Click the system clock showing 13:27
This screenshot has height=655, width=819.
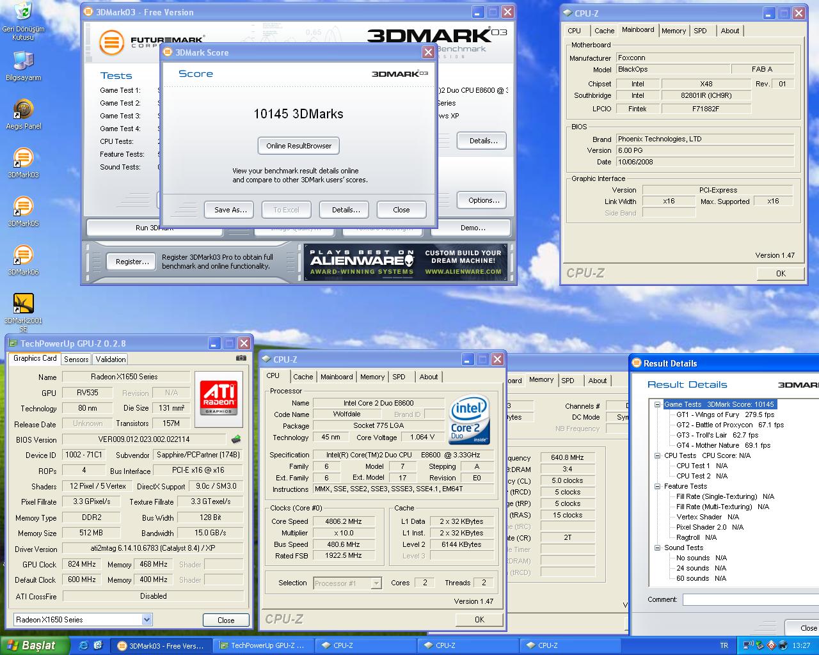tap(801, 645)
